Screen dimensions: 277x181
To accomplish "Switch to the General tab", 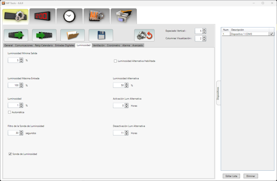I will click(8, 45).
